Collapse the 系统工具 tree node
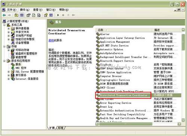187x136 pixels. pos(4,25)
